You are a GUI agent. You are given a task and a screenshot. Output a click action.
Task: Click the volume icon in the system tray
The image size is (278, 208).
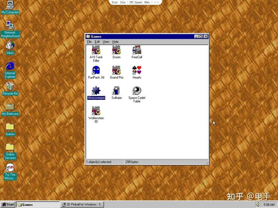(257, 204)
